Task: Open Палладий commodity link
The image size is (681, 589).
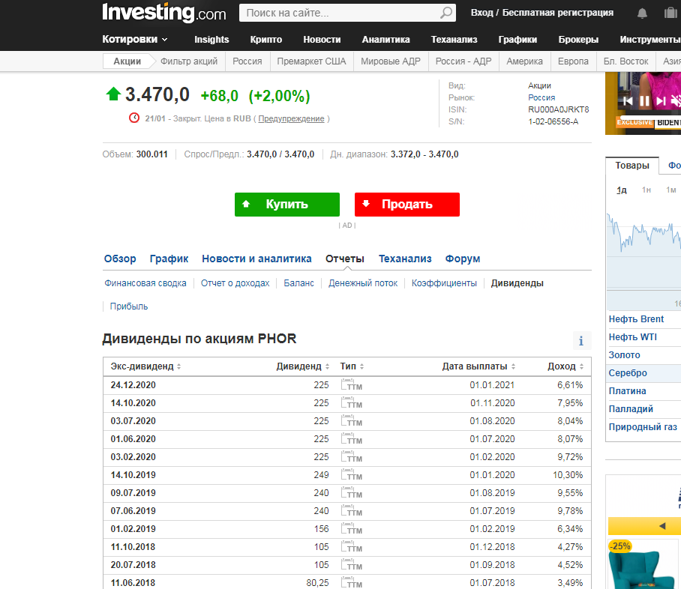Action: click(x=631, y=409)
